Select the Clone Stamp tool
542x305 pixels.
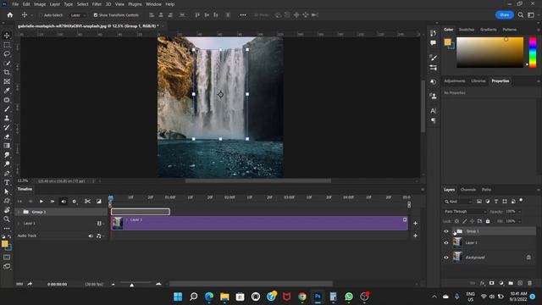[x=7, y=118]
